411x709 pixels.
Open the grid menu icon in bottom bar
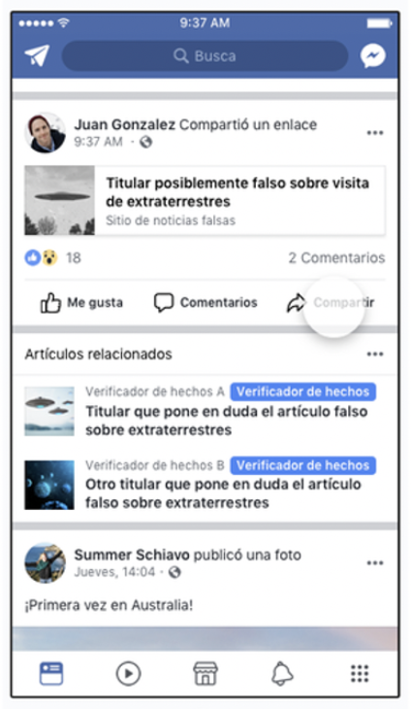coord(360,673)
